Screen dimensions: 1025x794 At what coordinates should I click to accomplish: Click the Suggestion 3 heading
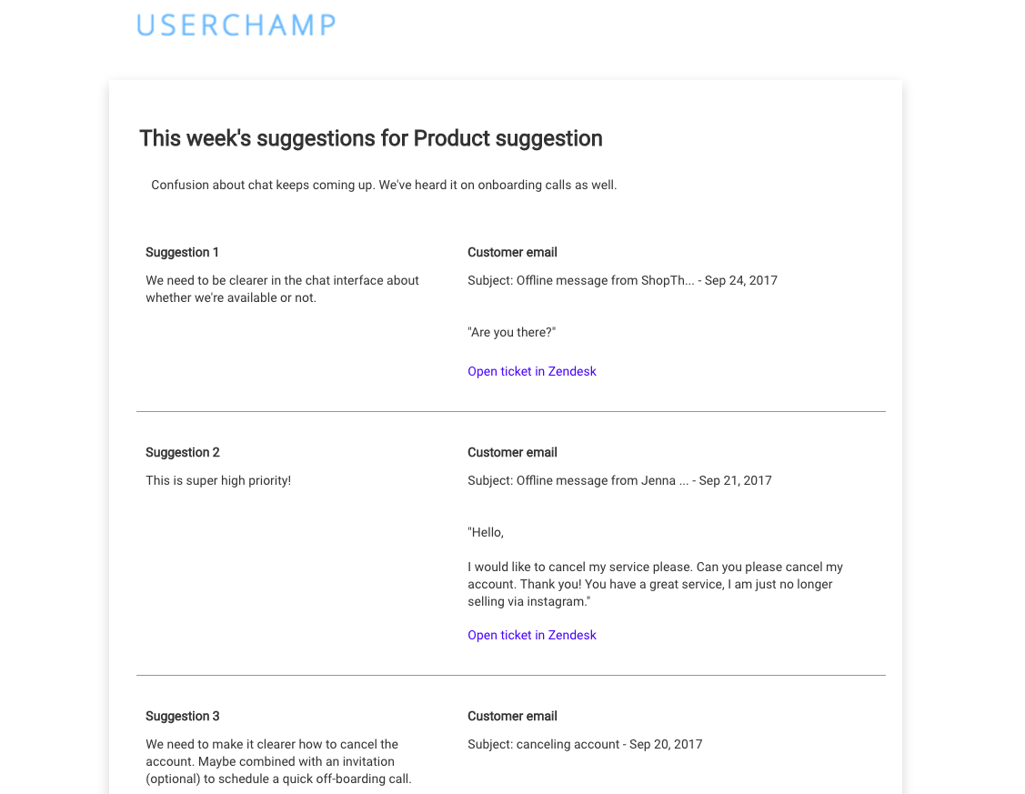tap(183, 716)
